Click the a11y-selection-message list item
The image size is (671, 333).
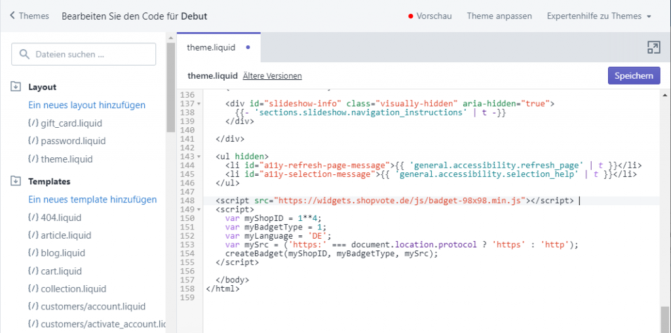(431, 174)
